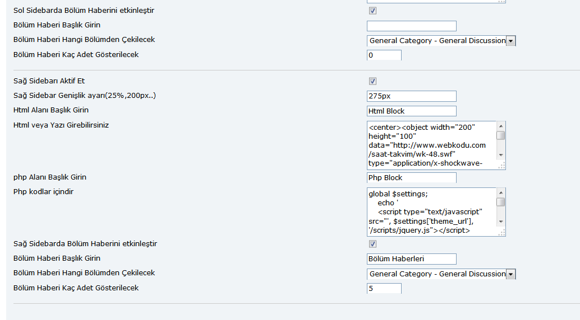Uncheck Sol Sidebarda Bölüm Haberini etkinleştir checkbox
The image size is (580, 320).
click(x=372, y=11)
